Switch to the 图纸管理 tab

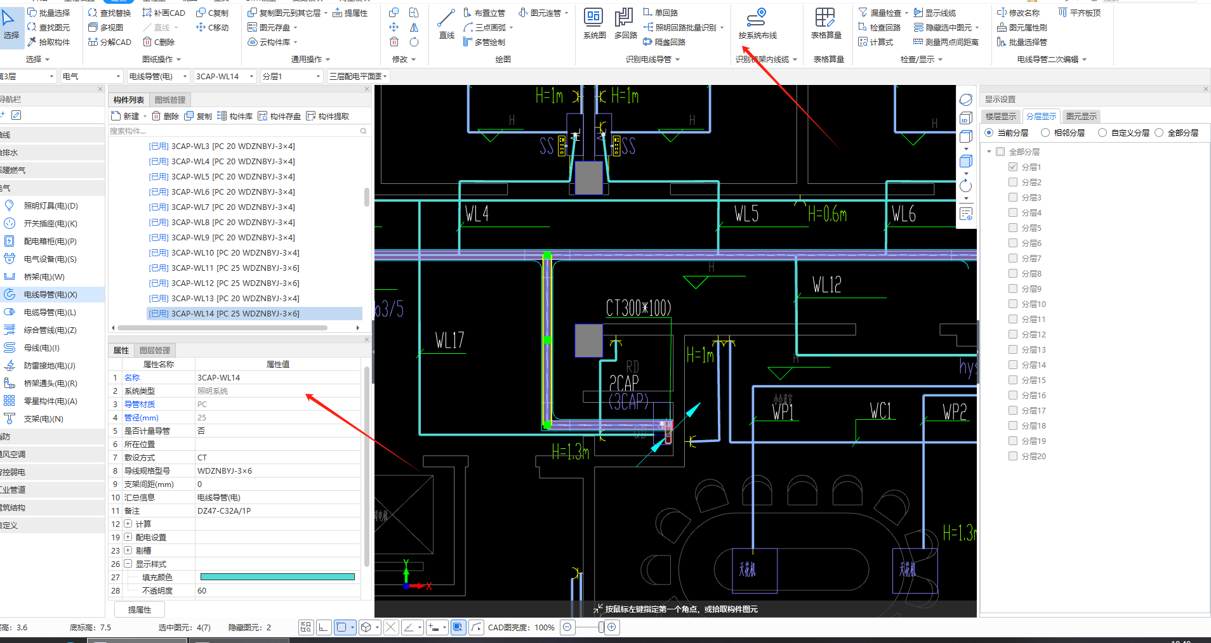[170, 100]
